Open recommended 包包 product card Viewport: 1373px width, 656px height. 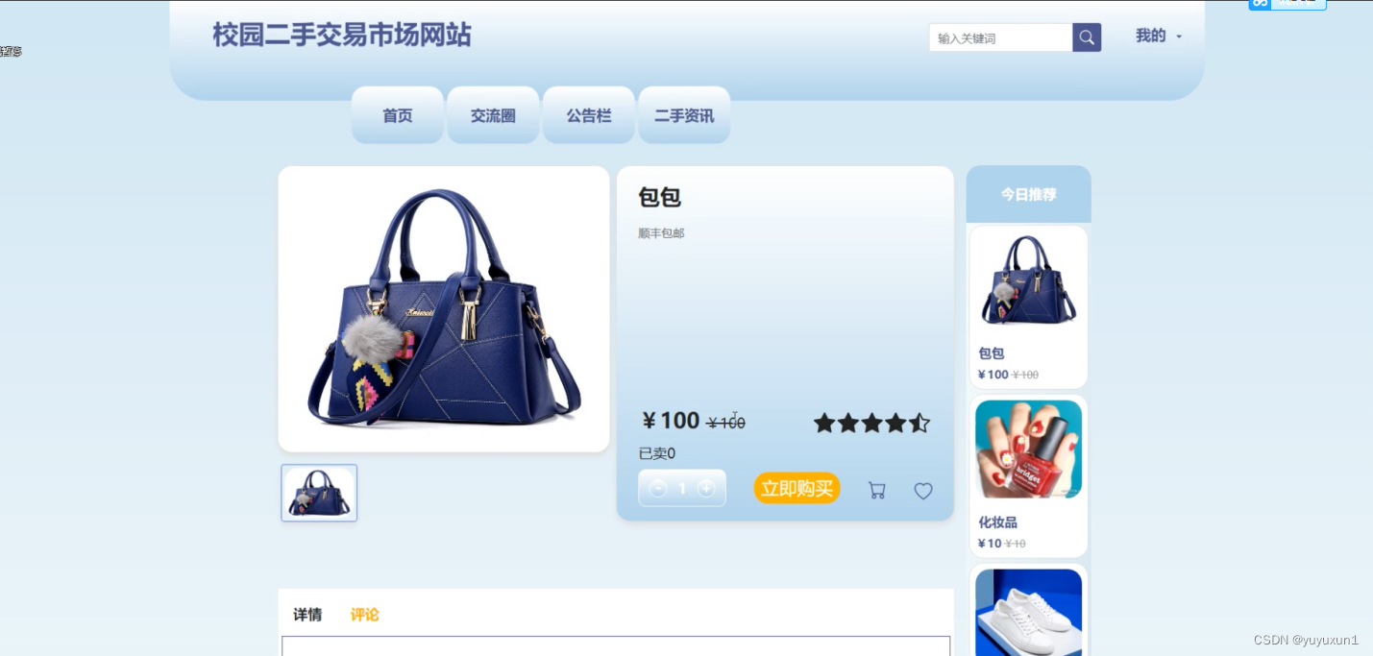(1028, 306)
